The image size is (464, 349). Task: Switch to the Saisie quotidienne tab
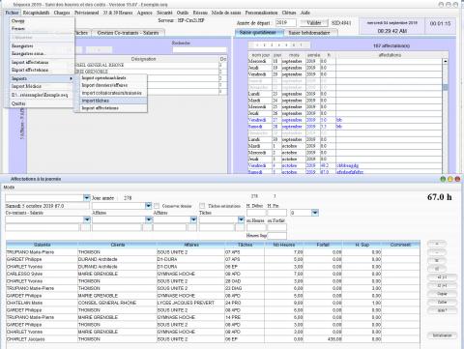(x=258, y=33)
